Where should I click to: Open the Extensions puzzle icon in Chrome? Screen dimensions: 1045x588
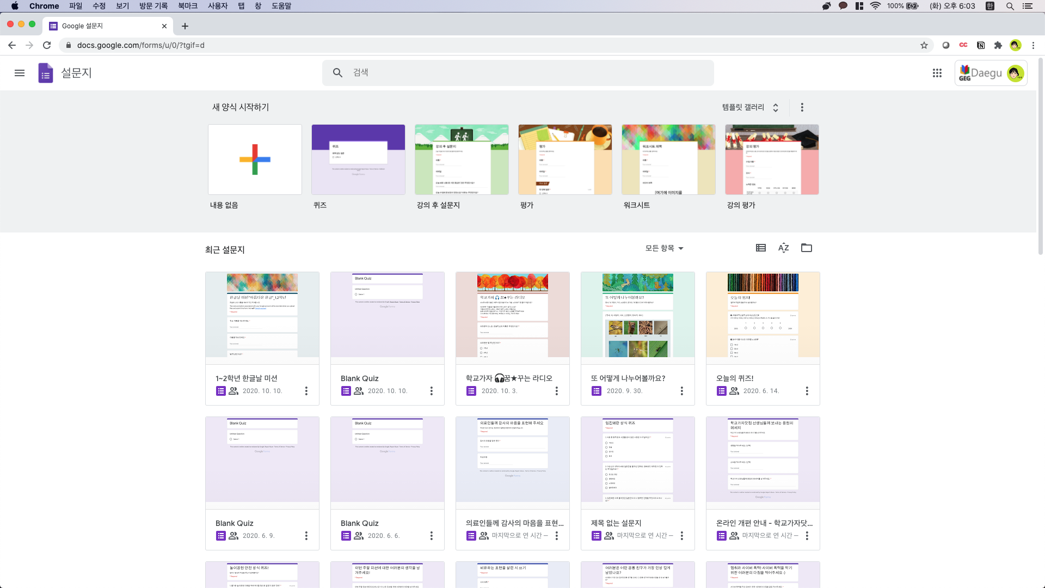pyautogui.click(x=998, y=45)
